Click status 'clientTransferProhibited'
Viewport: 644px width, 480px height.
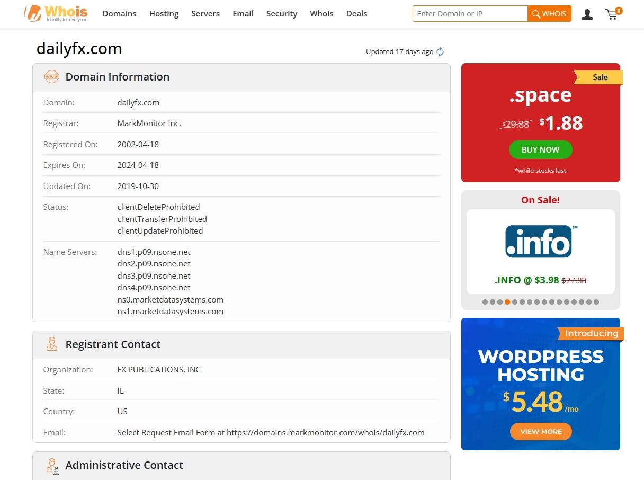162,219
